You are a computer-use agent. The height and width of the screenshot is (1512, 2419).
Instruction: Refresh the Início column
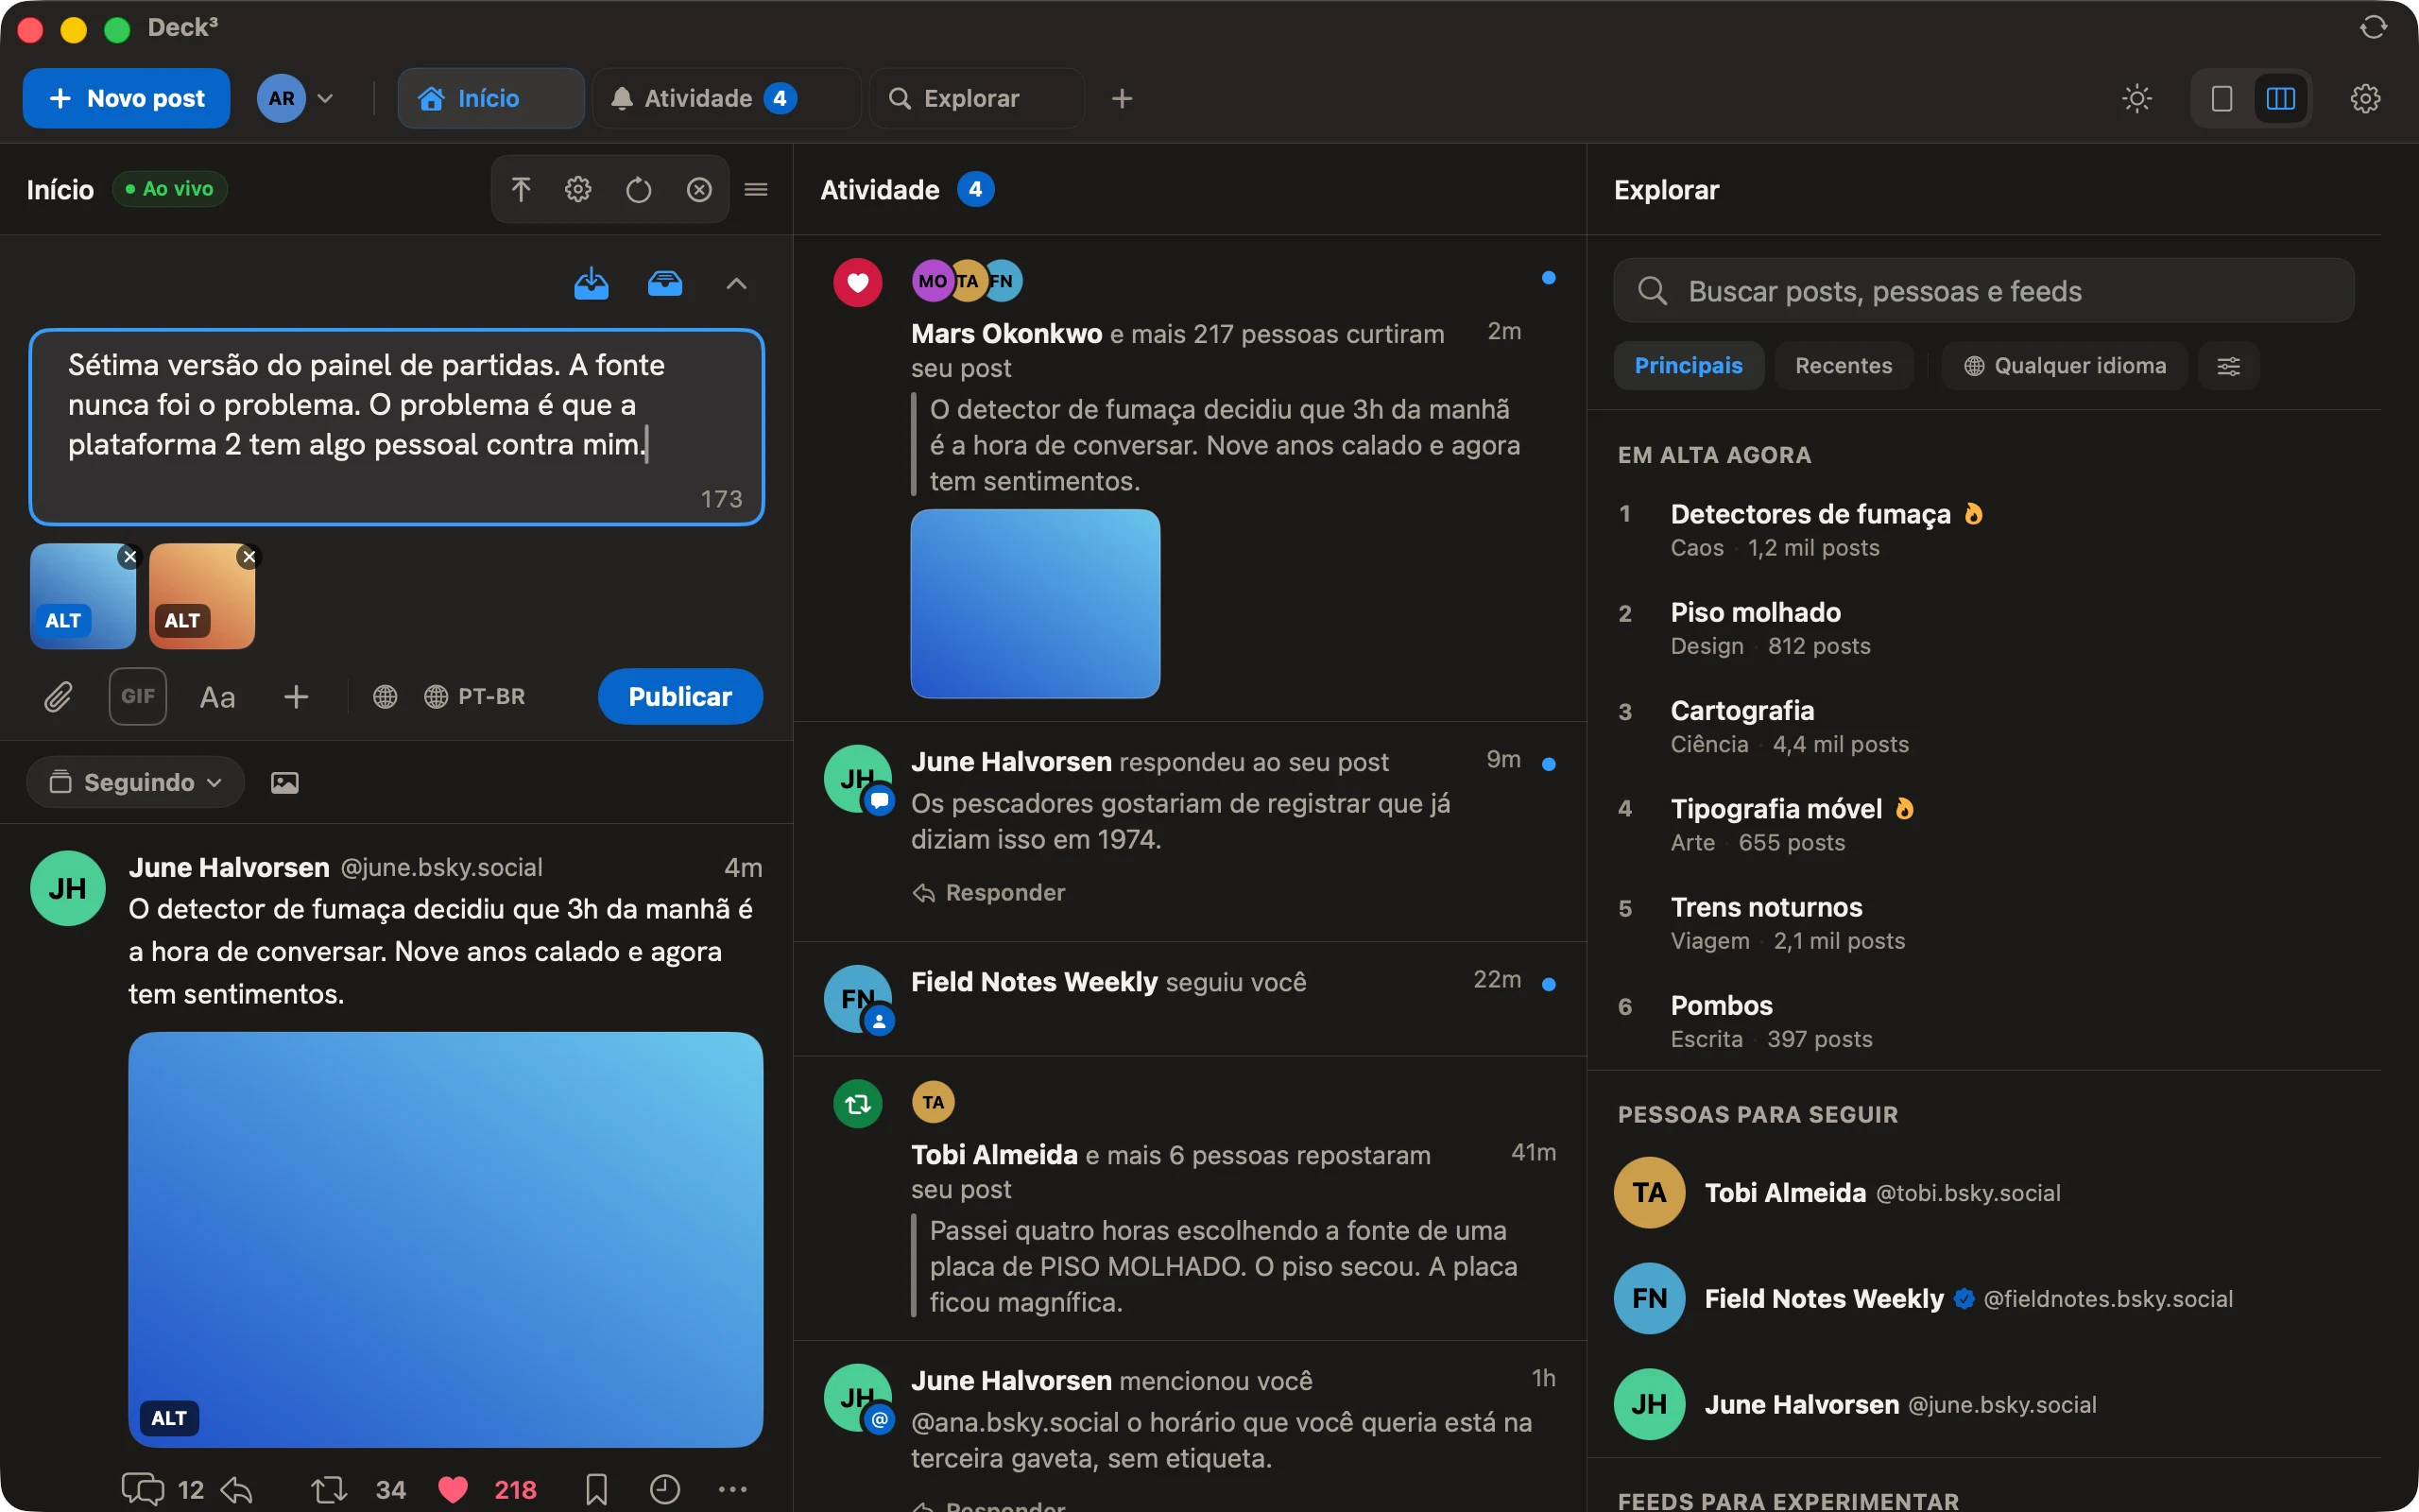tap(639, 189)
